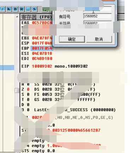This screenshot has width=138, height=153.
Task: Click the EBX register name
Action: click(x=25, y=38)
